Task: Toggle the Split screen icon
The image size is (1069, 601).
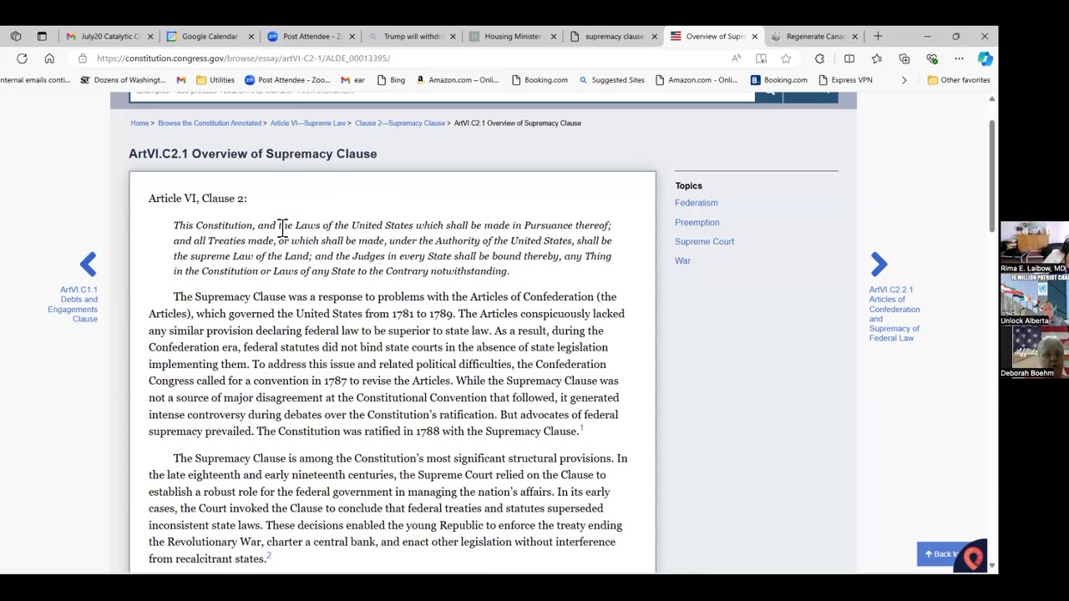Action: point(849,58)
